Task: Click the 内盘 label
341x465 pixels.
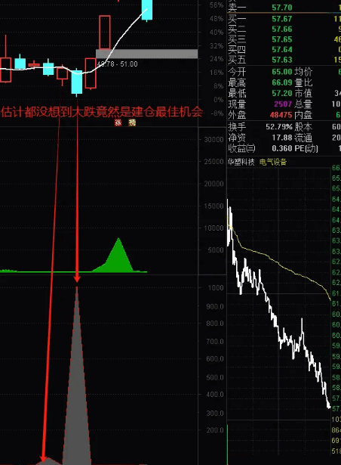Action: click(303, 115)
